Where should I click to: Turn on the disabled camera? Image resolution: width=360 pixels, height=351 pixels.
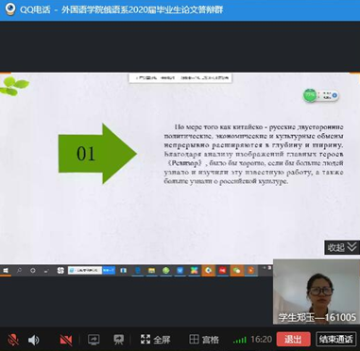click(66, 340)
